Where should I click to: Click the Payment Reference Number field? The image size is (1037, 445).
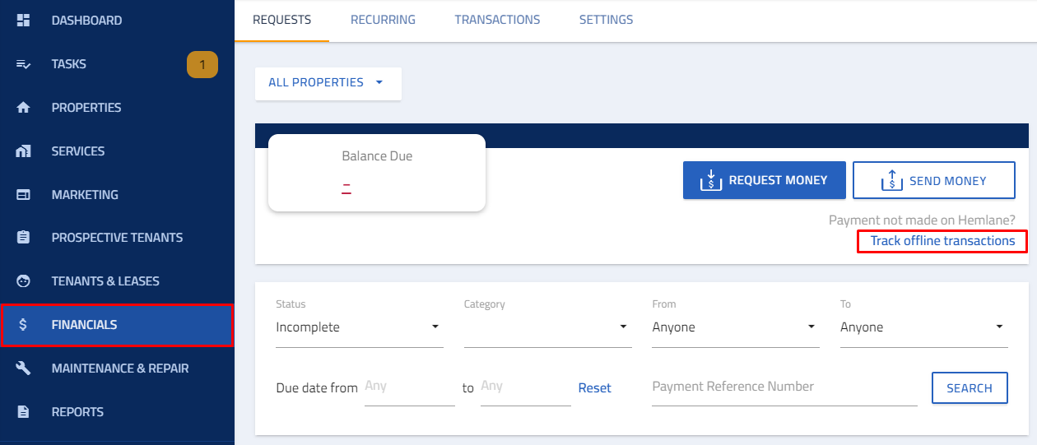coord(784,387)
